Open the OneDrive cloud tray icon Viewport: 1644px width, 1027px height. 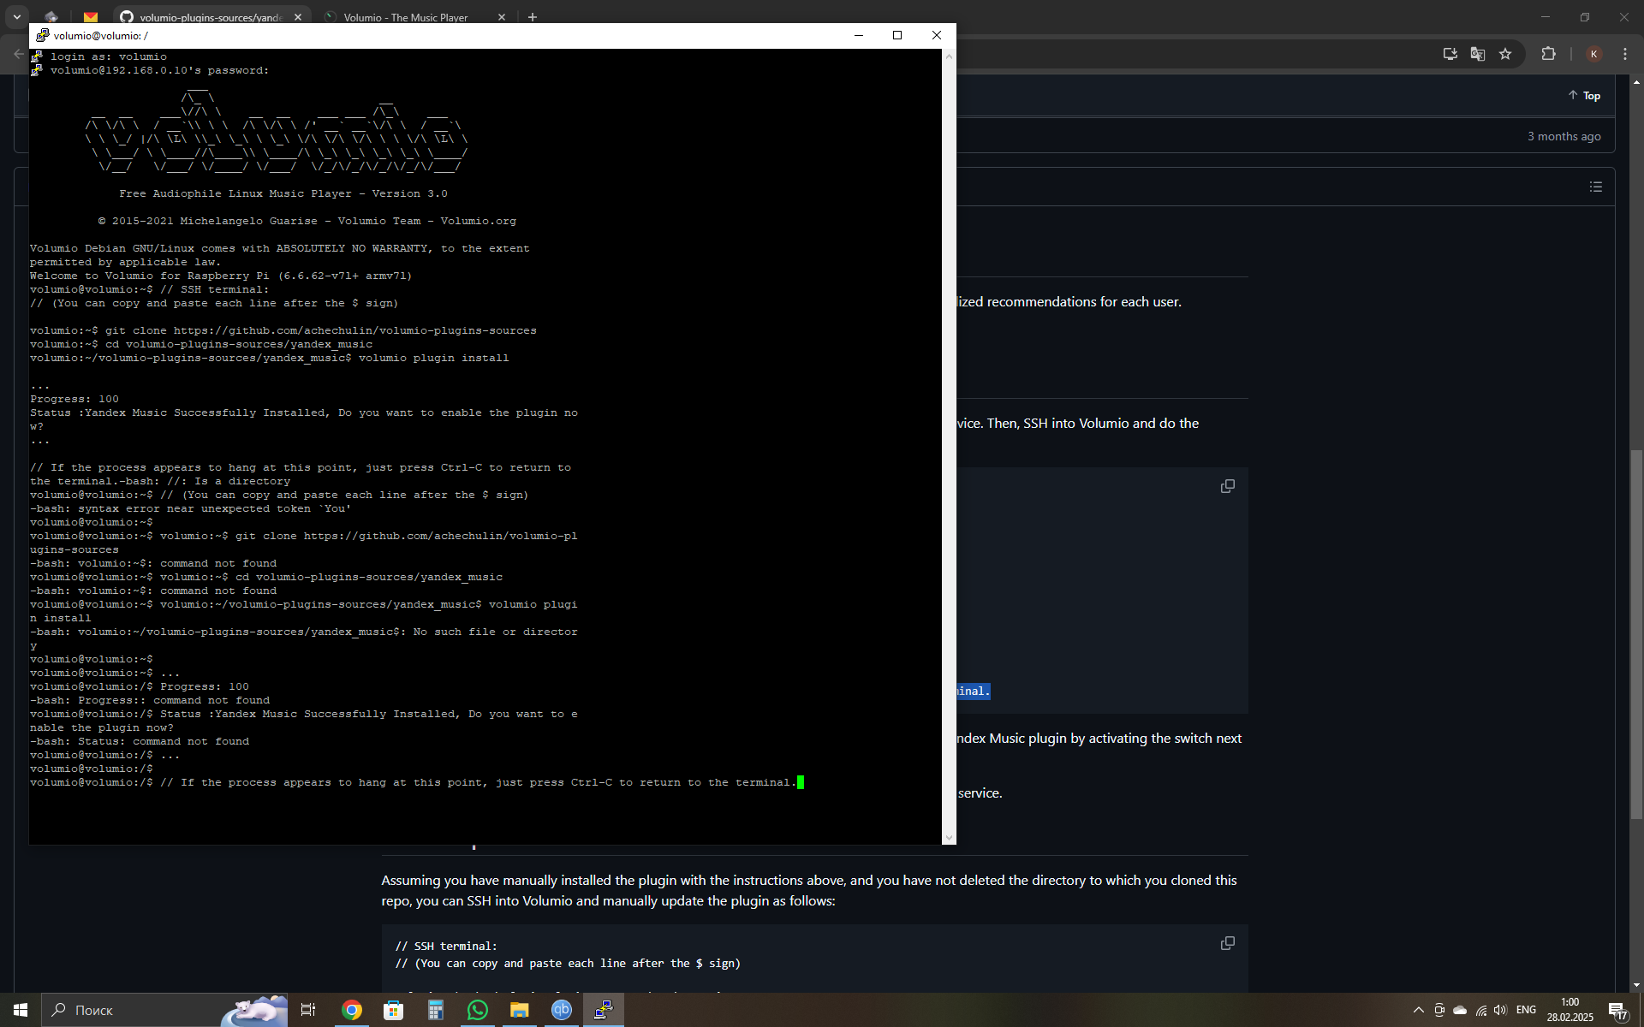click(1460, 1010)
